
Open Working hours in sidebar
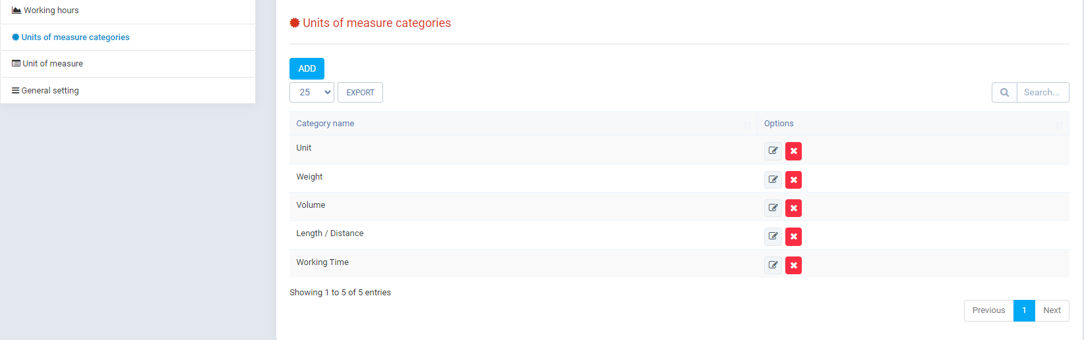[51, 11]
